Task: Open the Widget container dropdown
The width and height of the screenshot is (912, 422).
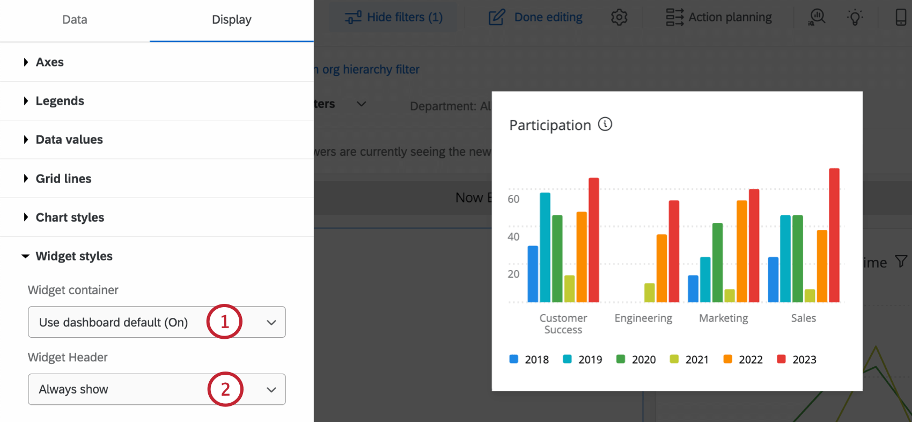Action: [x=157, y=322]
